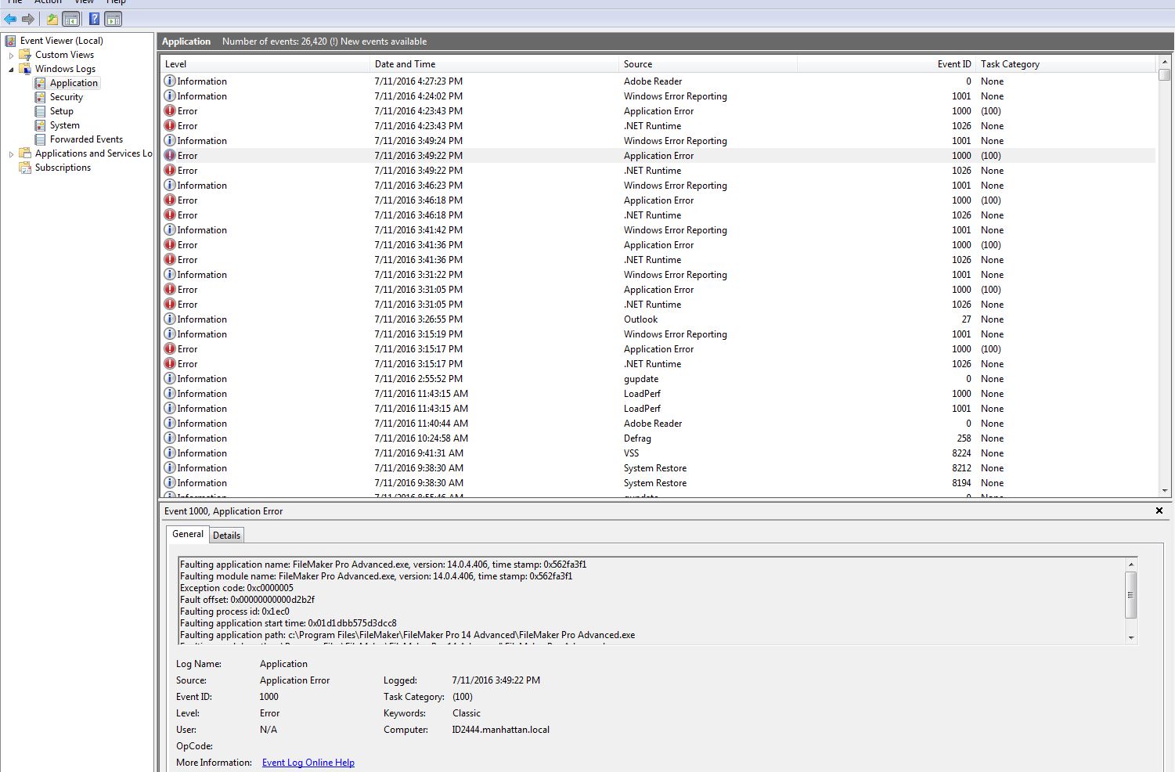The width and height of the screenshot is (1175, 772).
Task: Switch to the General tab
Action: click(x=188, y=534)
